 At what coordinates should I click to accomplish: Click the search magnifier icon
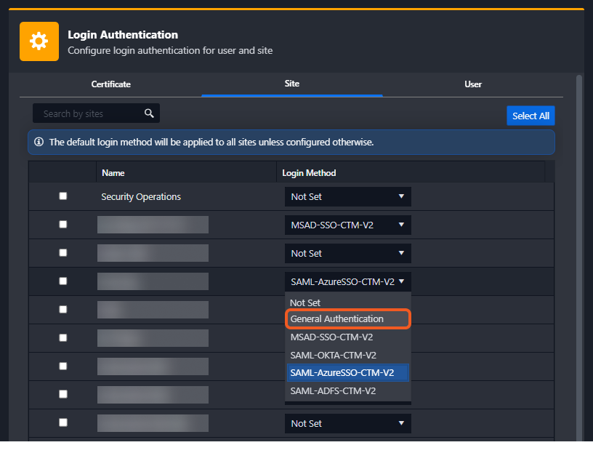(149, 113)
